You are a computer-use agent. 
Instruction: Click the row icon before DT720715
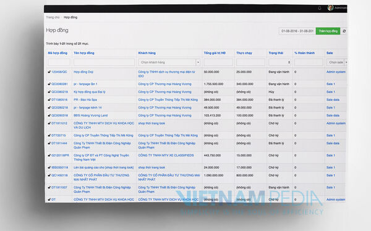(49, 136)
